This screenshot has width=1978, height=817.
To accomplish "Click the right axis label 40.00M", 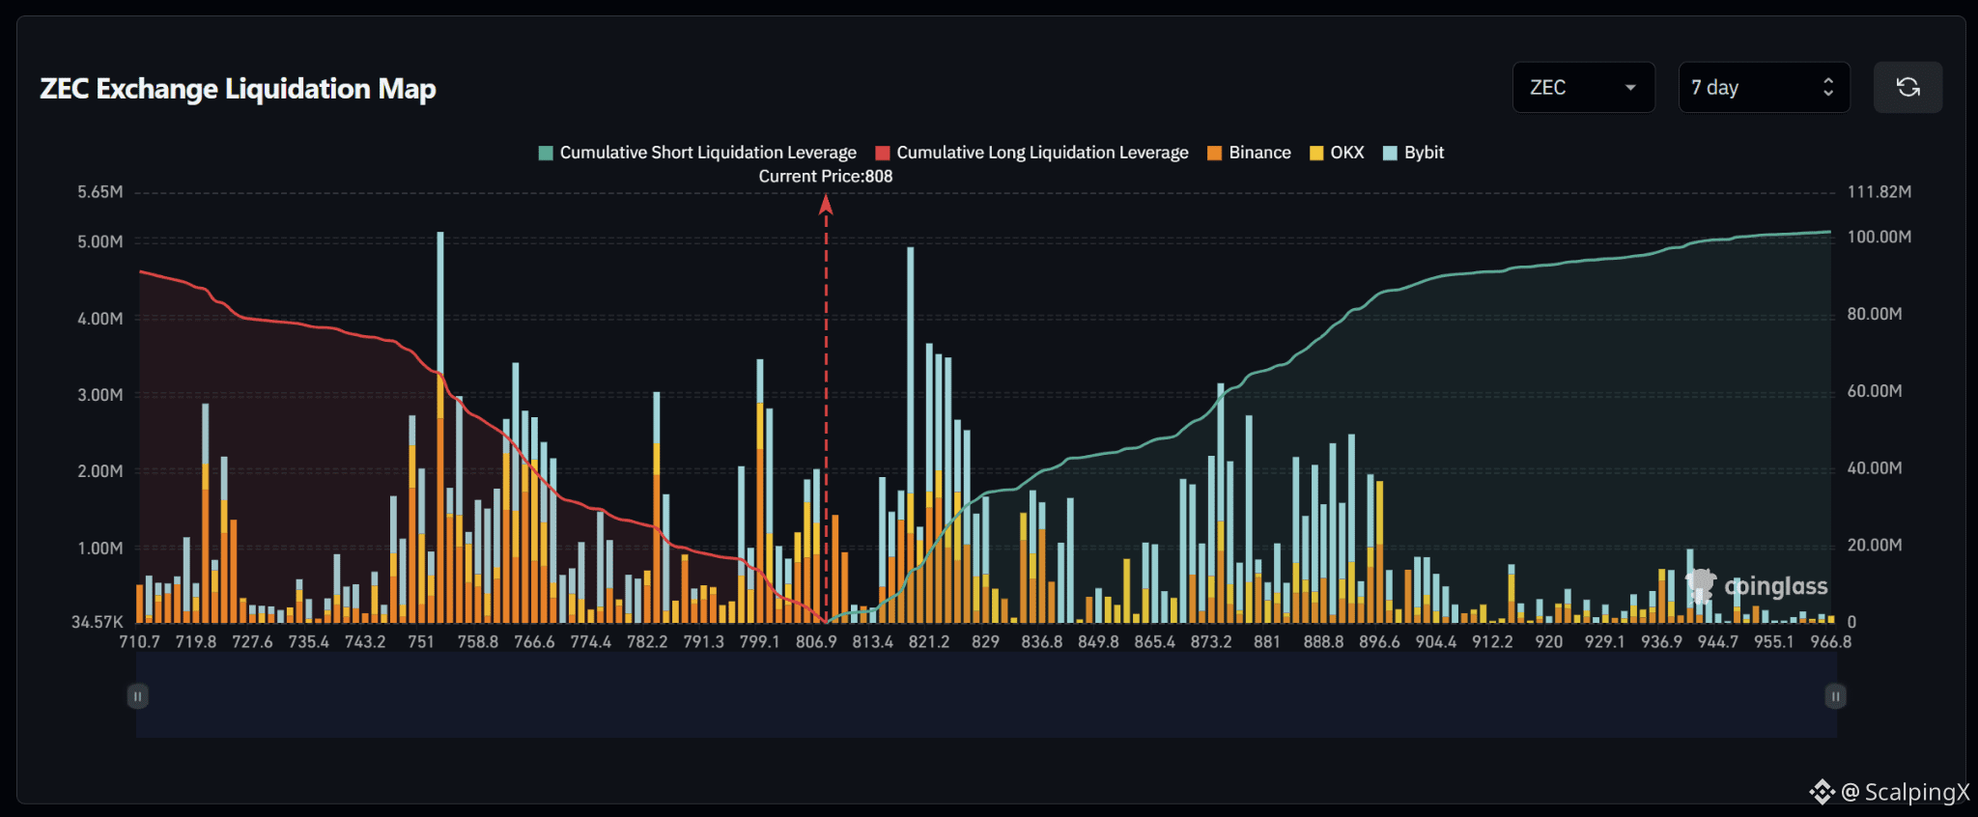I will [x=1875, y=468].
